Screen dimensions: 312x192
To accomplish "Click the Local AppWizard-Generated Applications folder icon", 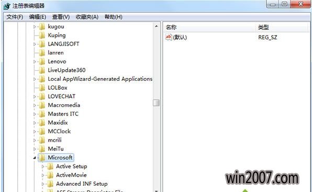I will click(42, 79).
